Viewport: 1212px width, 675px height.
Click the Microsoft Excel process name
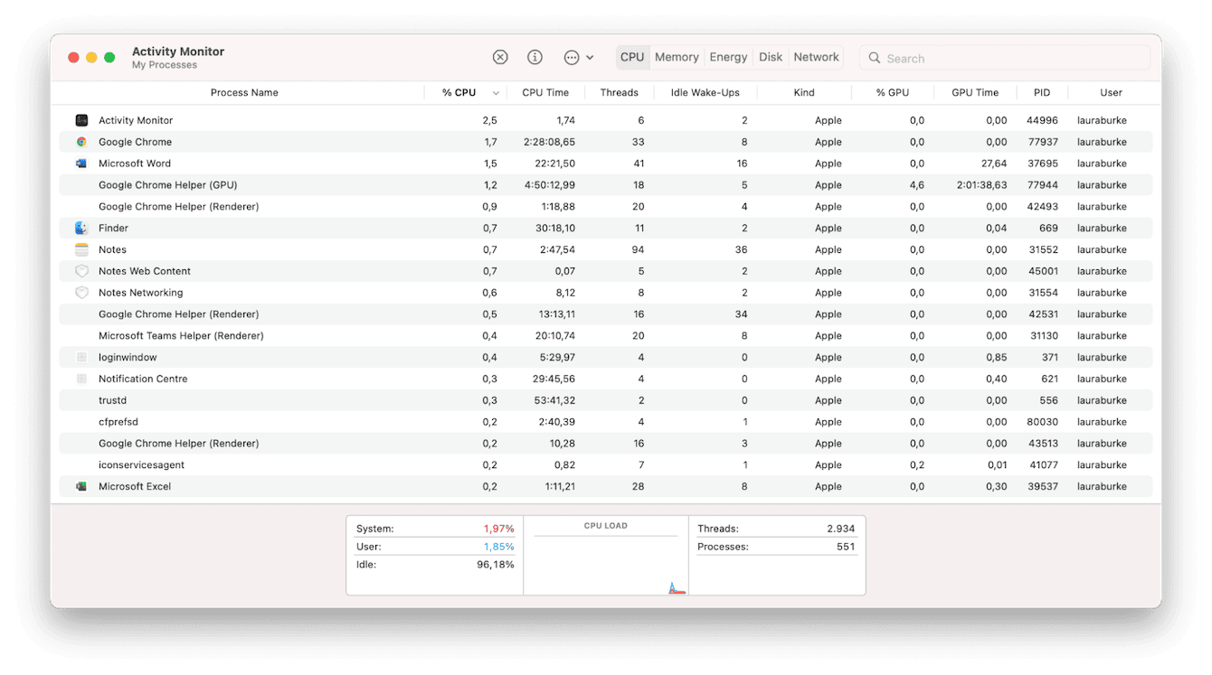click(x=135, y=486)
